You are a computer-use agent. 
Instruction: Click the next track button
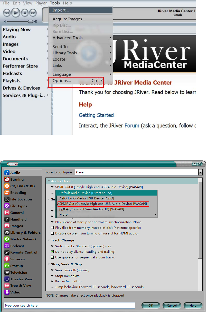[33, 12]
